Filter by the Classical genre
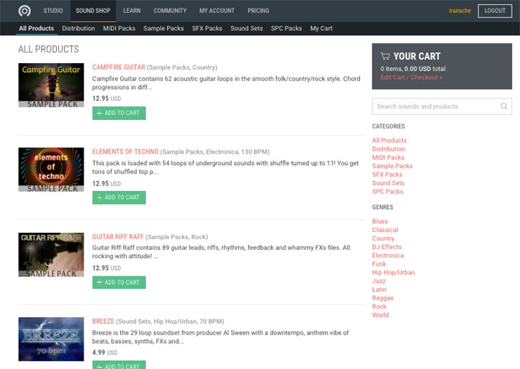520x369 pixels. coord(385,229)
